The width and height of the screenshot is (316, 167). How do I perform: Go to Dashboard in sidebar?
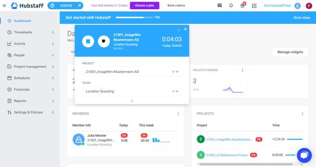coord(22,21)
